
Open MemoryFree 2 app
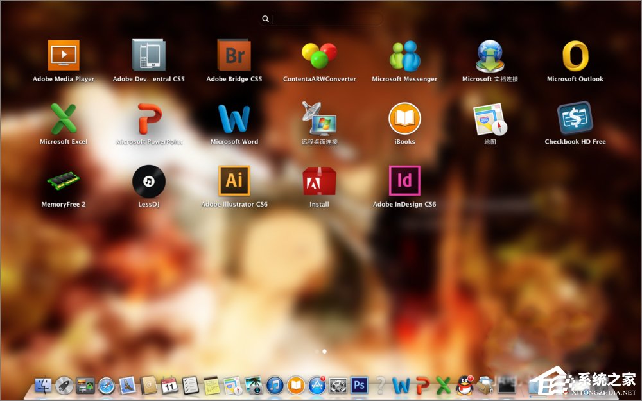[64, 181]
